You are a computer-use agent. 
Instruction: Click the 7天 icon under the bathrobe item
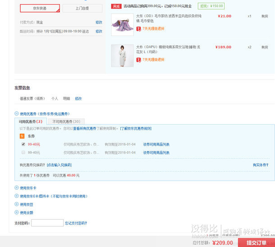(x=138, y=60)
